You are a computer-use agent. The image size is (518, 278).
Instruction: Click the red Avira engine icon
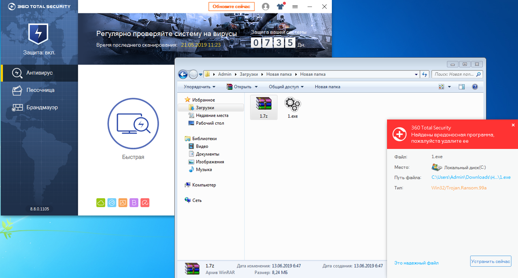145,203
